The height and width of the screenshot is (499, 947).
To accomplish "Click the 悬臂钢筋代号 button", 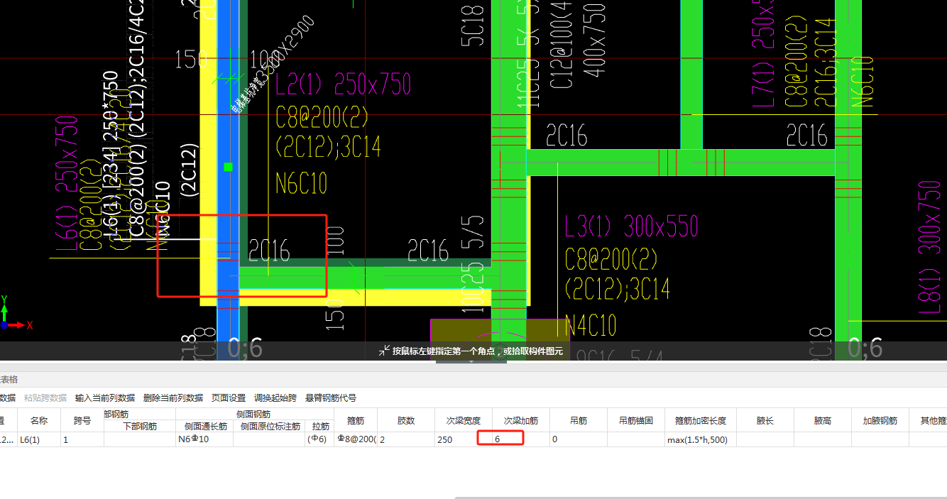I will (x=331, y=398).
